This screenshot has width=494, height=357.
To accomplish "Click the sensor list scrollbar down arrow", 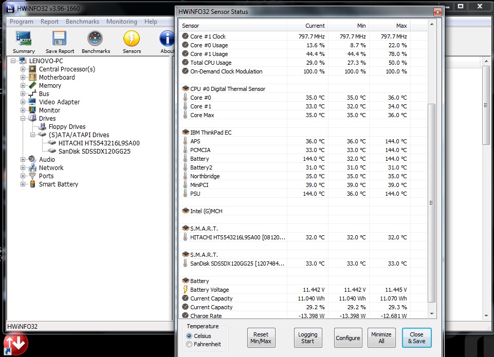I will [432, 314].
